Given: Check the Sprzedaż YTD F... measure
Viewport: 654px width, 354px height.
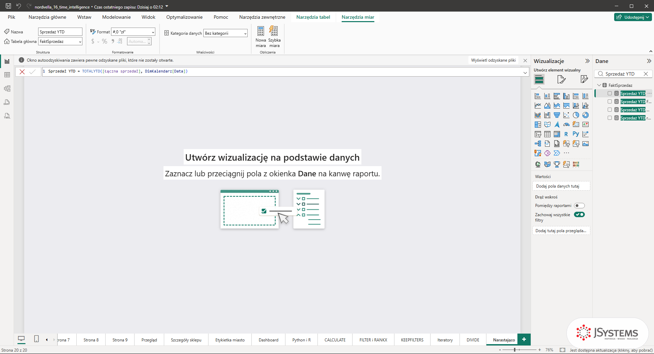Looking at the screenshot, I should (x=610, y=101).
